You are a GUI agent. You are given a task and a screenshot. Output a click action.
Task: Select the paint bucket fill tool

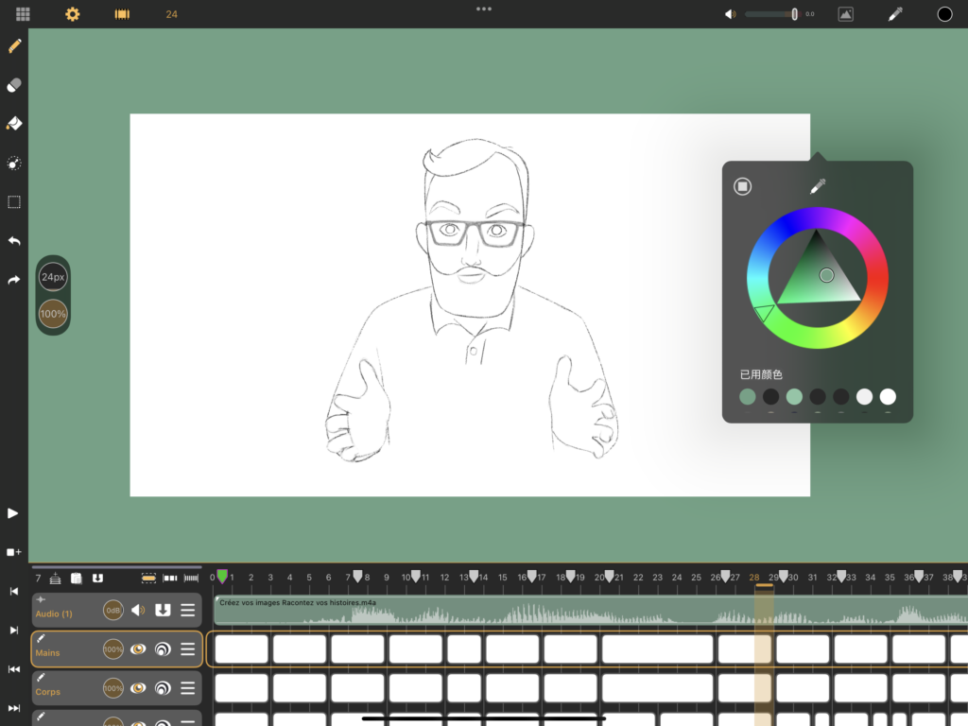point(14,124)
